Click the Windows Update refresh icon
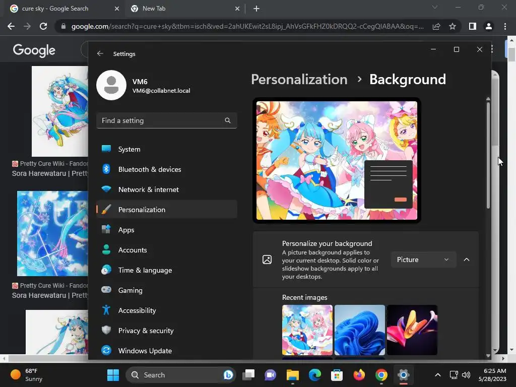This screenshot has width=516, height=387. tap(106, 351)
